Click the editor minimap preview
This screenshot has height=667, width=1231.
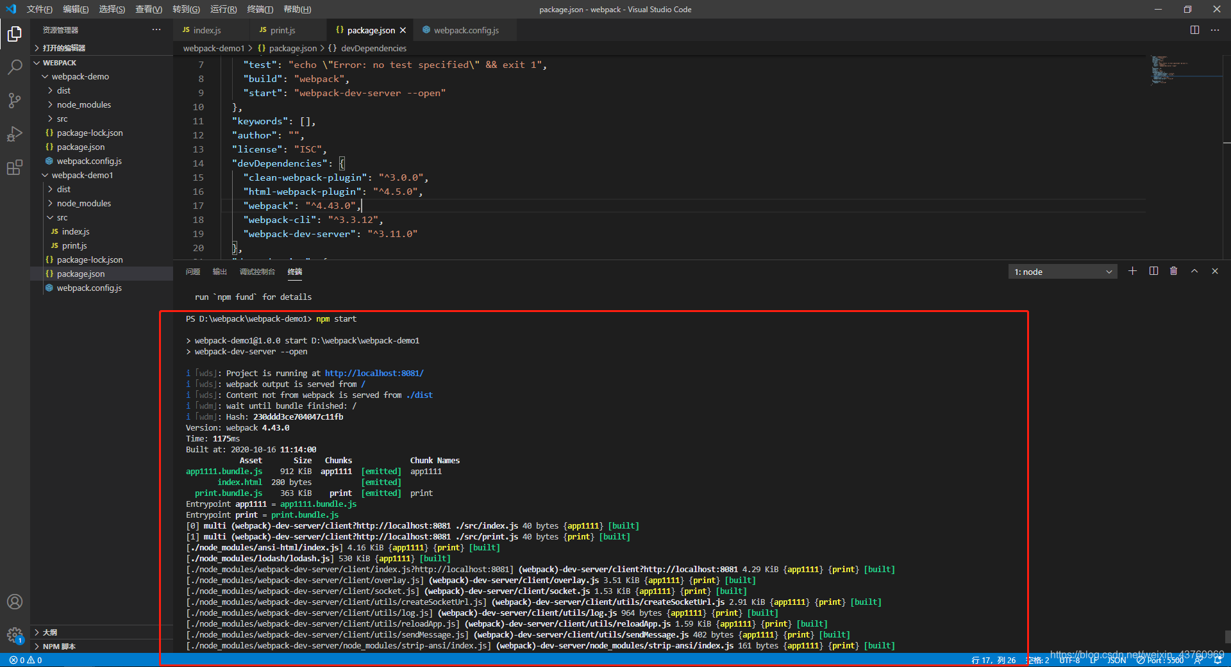1185,70
